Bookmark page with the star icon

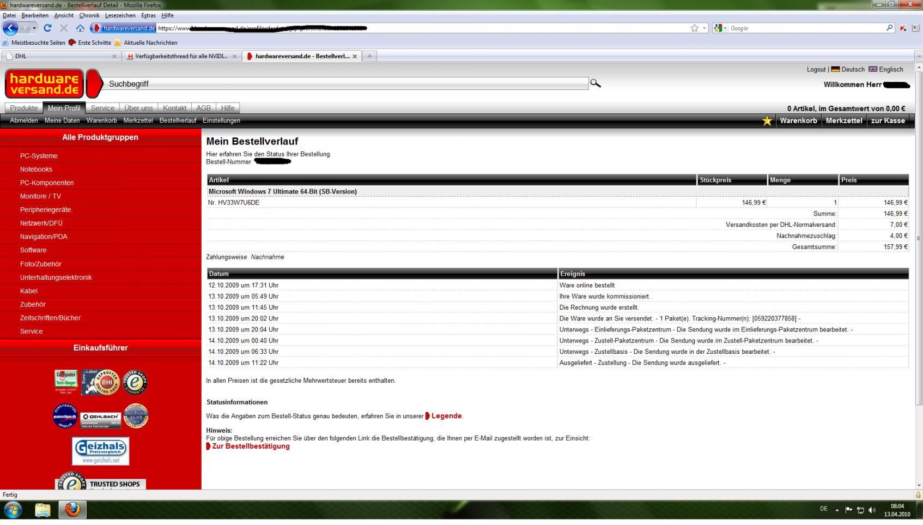tap(694, 28)
